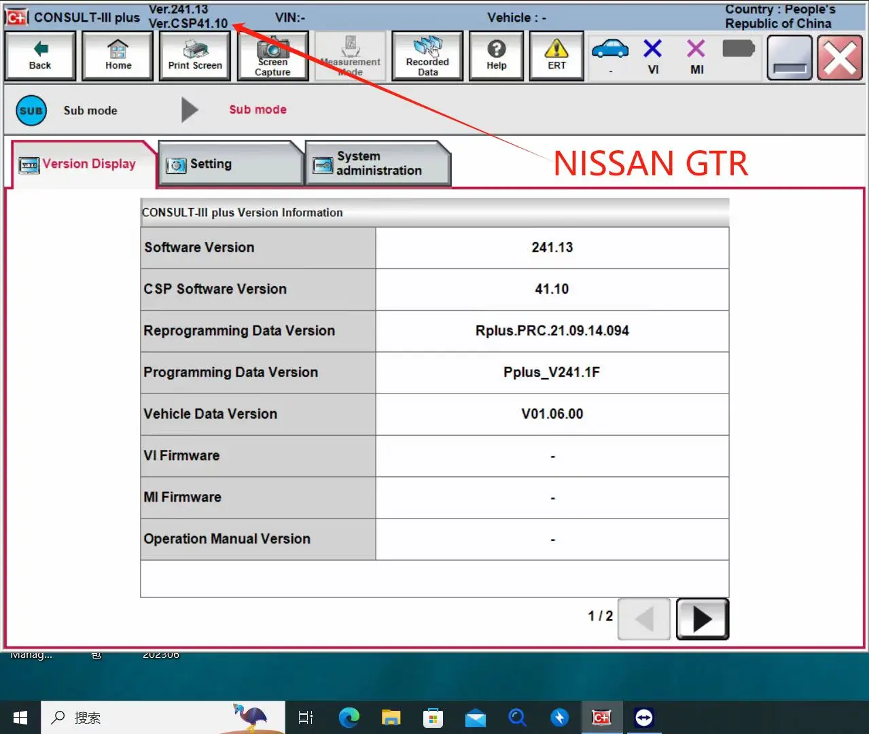This screenshot has height=734, width=869.
Task: Go to the Home screen button
Action: click(118, 56)
